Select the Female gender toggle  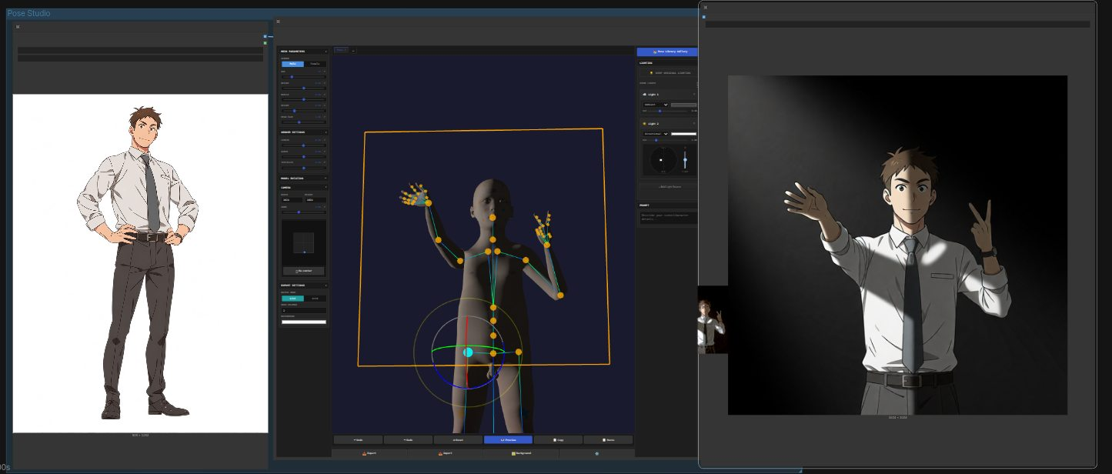tap(316, 64)
